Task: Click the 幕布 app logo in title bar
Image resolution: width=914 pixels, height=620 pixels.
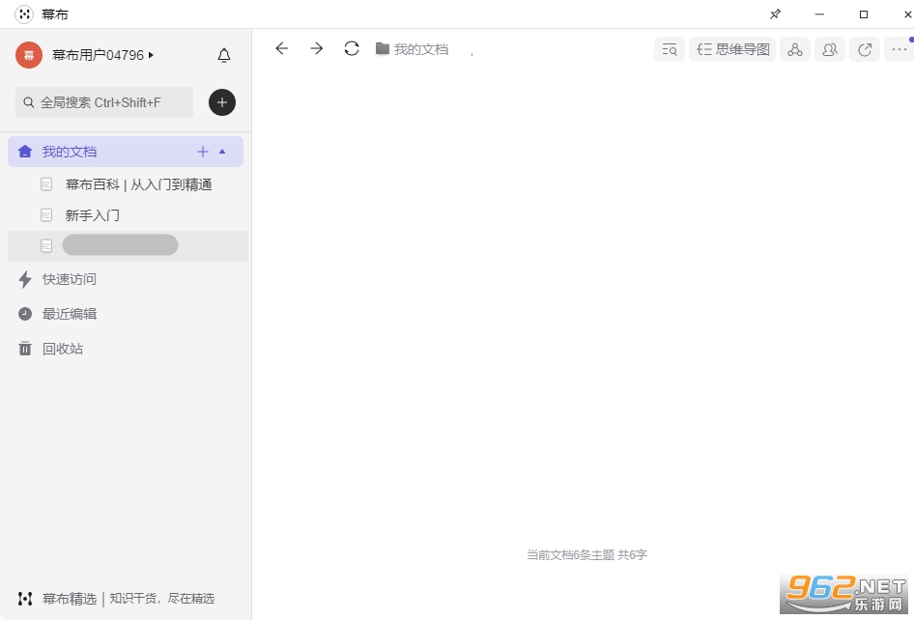Action: 24,14
